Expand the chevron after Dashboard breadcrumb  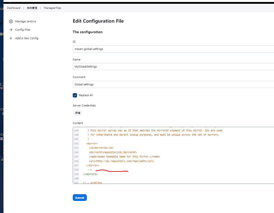click(24, 8)
